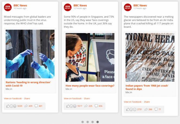
Task: View the Indian papers post on Facebook
Action: point(132,102)
